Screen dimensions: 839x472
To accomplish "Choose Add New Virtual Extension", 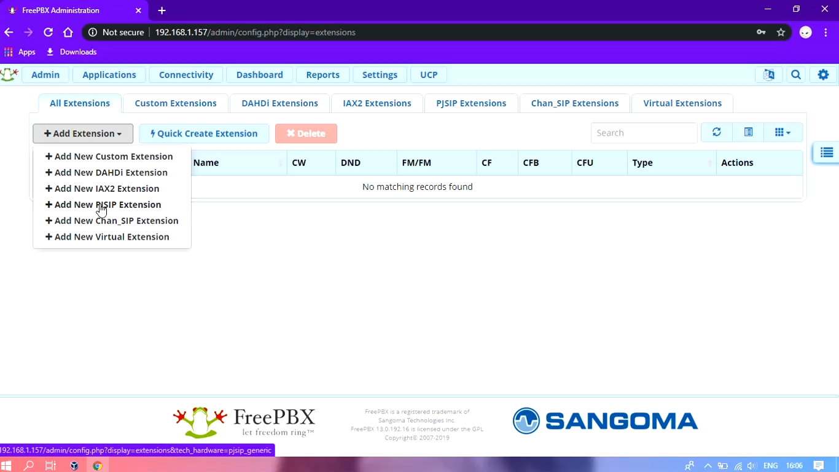I will (107, 237).
